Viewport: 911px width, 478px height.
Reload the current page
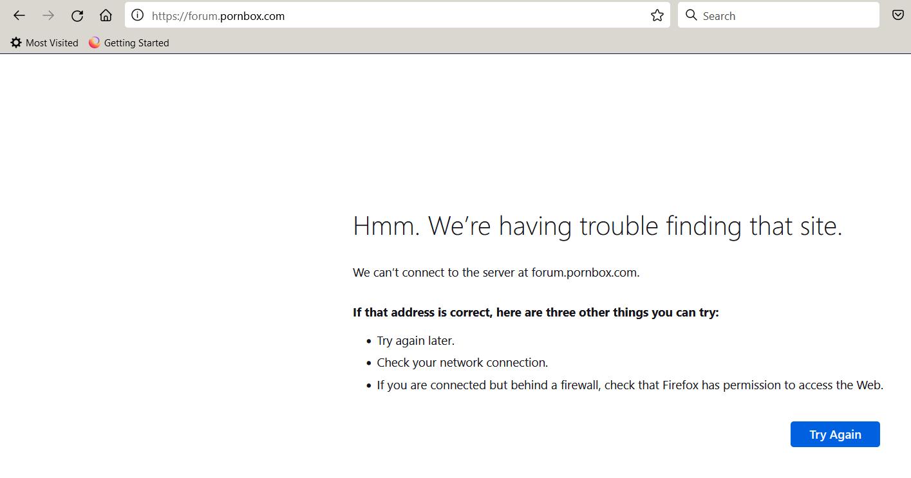(77, 16)
